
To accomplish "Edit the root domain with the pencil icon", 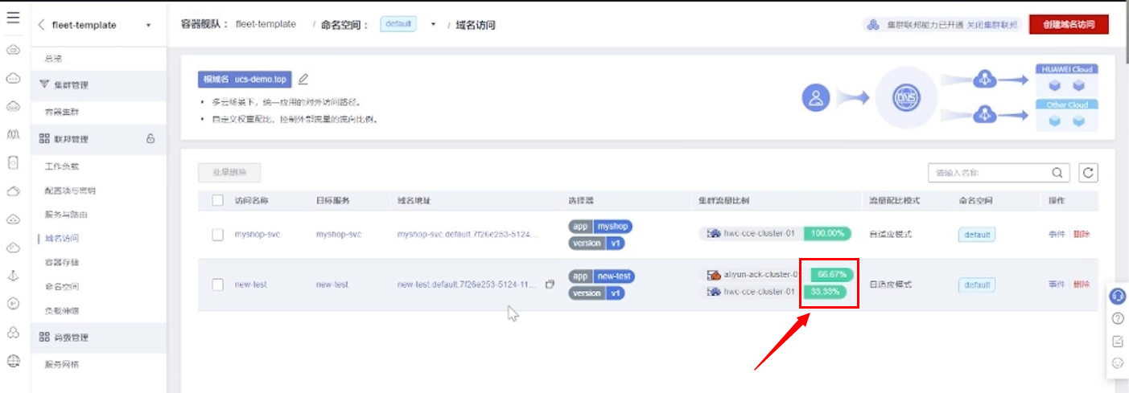I will 303,79.
